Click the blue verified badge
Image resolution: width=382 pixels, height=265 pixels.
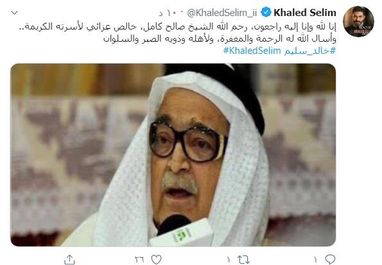coord(266,12)
